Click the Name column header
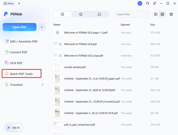 coord(57,25)
